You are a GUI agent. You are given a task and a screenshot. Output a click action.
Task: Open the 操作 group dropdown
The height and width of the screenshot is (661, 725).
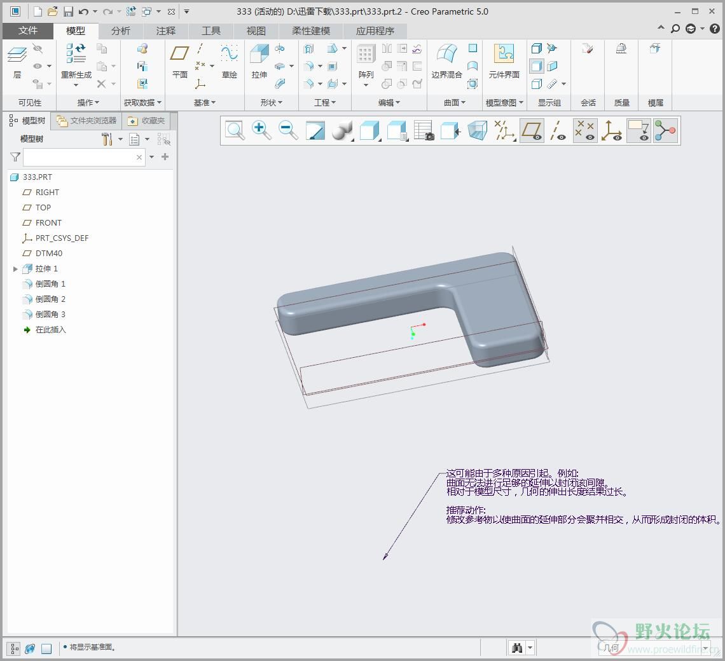pos(88,102)
